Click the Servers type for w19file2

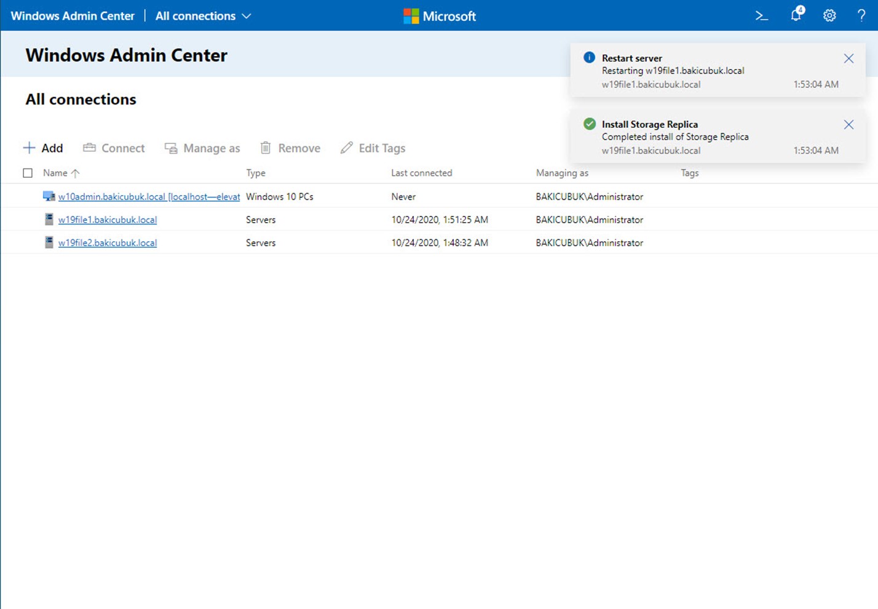[x=261, y=242]
